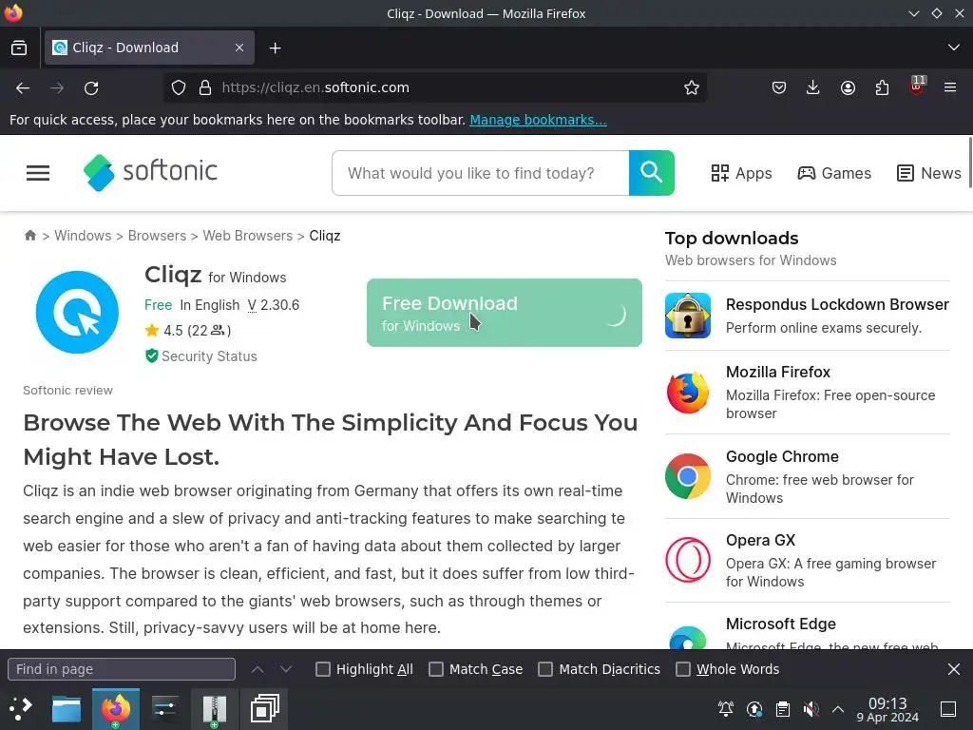Reload the current page
Viewport: 973px width, 730px height.
[91, 88]
